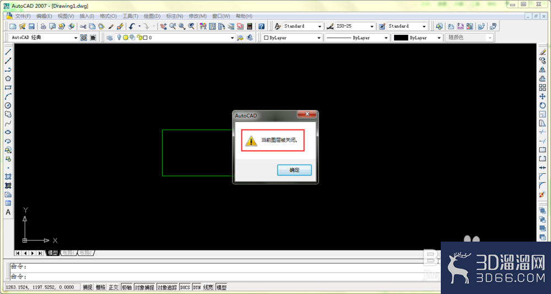
Task: Select the Mirror modify tool
Action: 543,70
